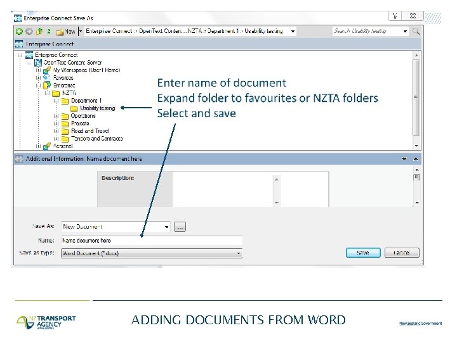Select the Projects folder

tap(80, 123)
